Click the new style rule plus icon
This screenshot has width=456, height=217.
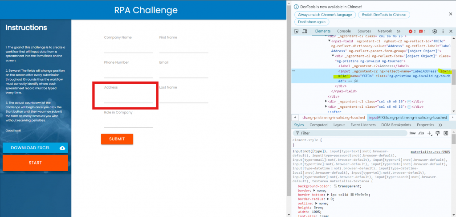click(430, 133)
